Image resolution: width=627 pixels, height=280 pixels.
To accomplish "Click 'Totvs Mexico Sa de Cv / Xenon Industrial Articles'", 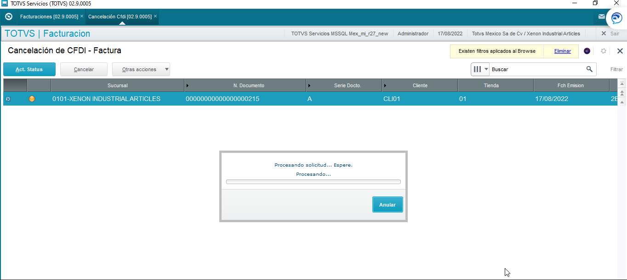I will point(526,34).
